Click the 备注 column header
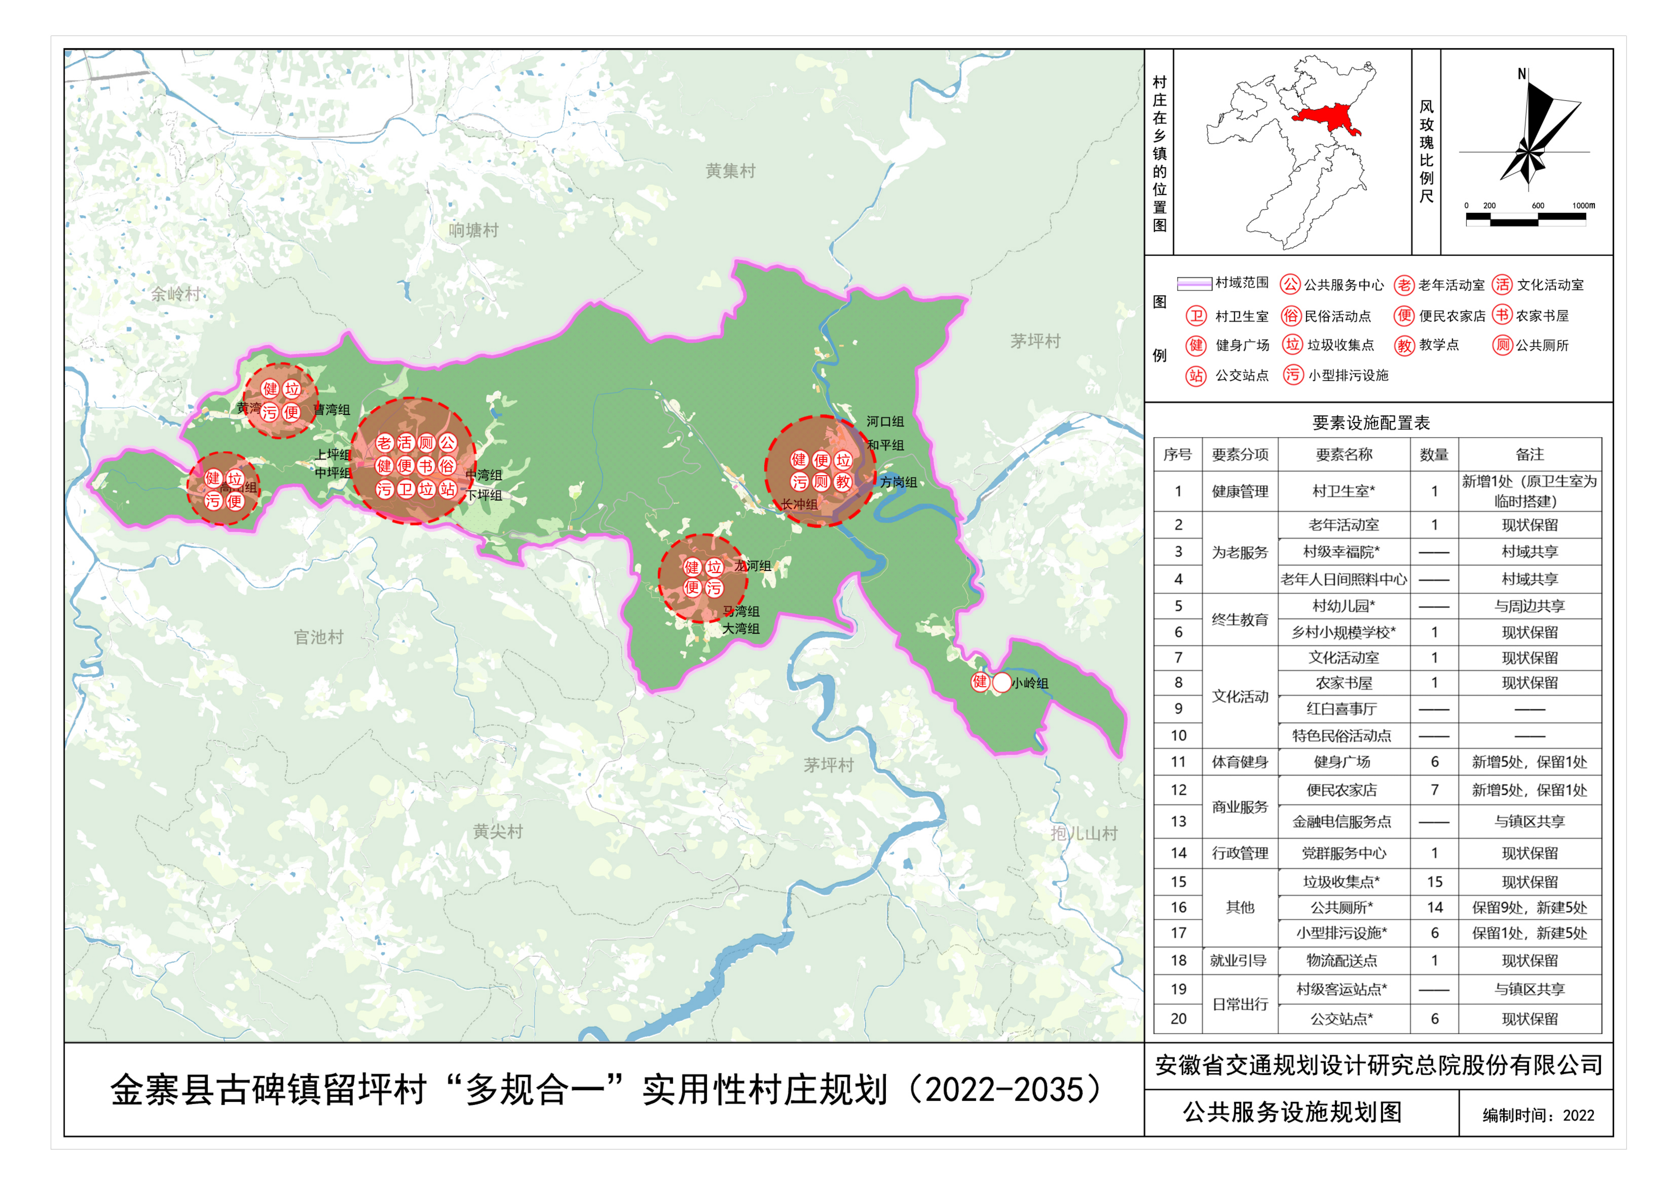The width and height of the screenshot is (1678, 1185). point(1530,454)
